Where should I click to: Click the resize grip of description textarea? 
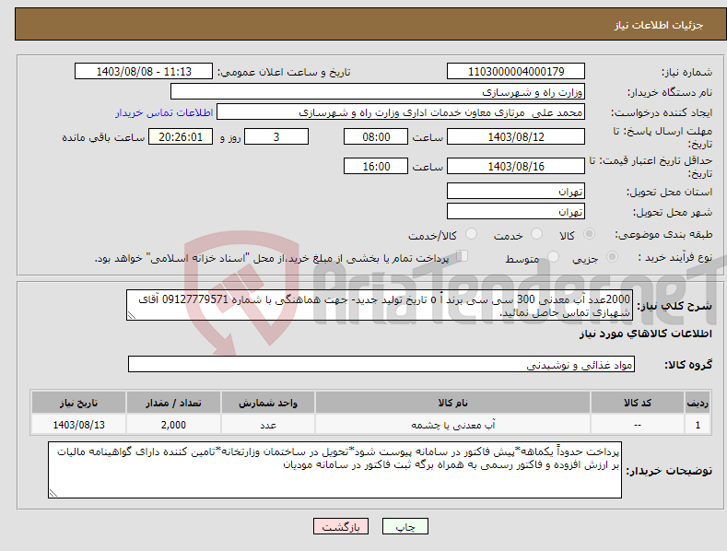(x=132, y=315)
